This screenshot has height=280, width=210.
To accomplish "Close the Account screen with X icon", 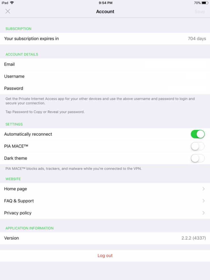I will [8, 11].
